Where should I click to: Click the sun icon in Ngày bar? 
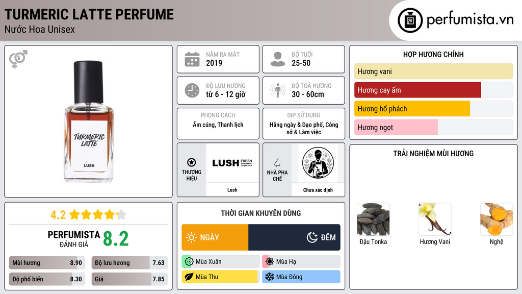pyautogui.click(x=191, y=237)
